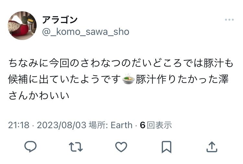Click the bold 6 view count number

[x=143, y=125]
